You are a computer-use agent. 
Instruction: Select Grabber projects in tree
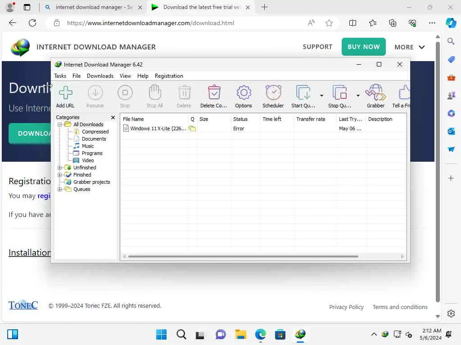pyautogui.click(x=92, y=182)
